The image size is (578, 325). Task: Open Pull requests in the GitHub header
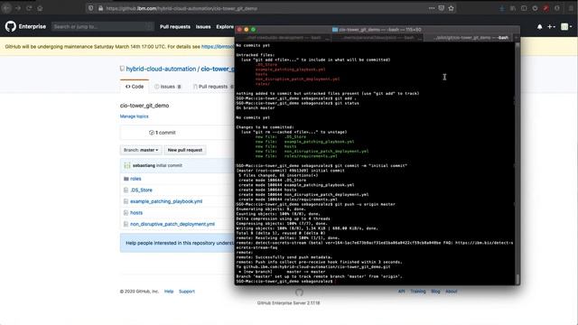175,27
